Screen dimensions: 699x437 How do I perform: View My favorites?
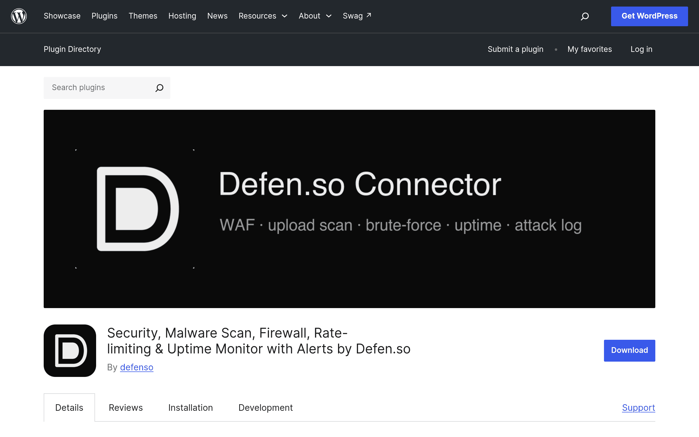(590, 49)
